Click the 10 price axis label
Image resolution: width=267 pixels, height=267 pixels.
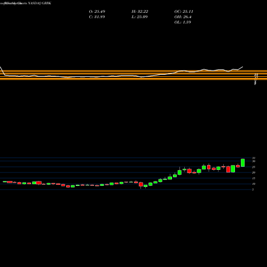254,184
